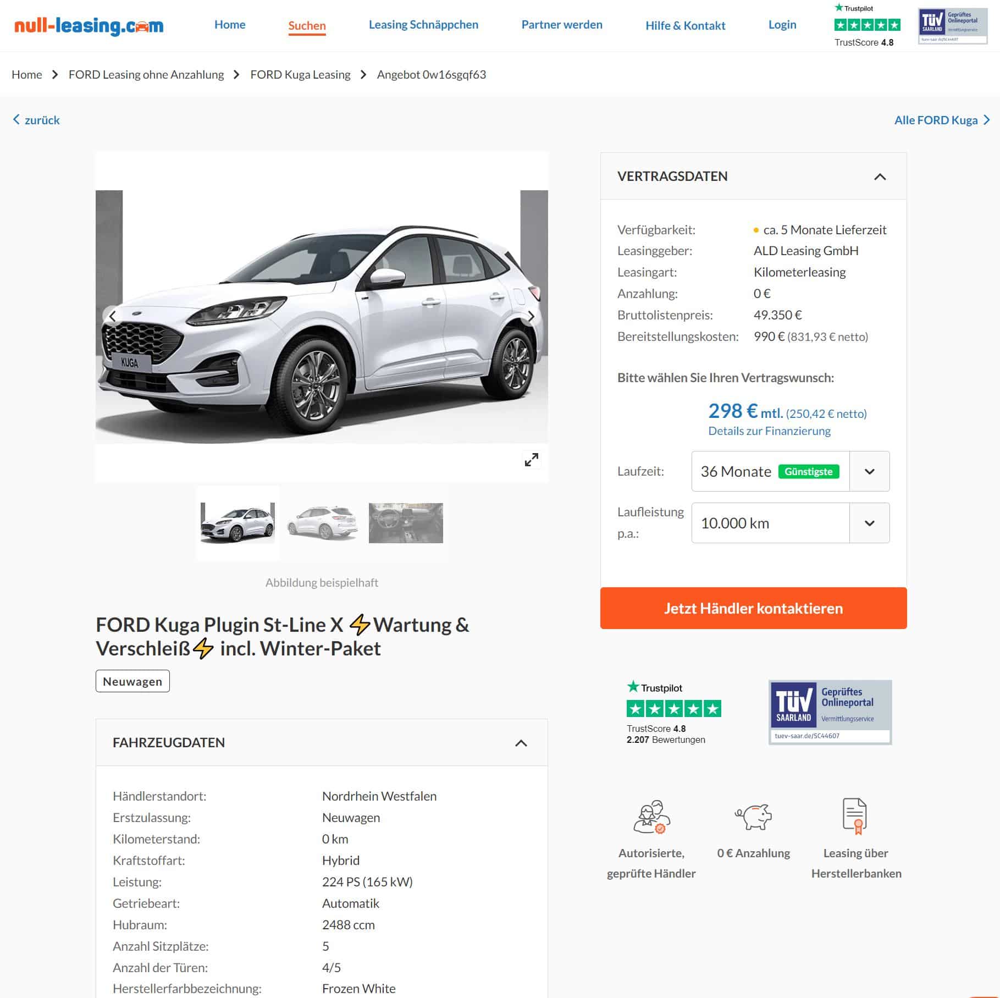Screen dimensions: 1000x998
Task: Open the Laufleistung 10.000 km dropdown
Action: [x=790, y=523]
